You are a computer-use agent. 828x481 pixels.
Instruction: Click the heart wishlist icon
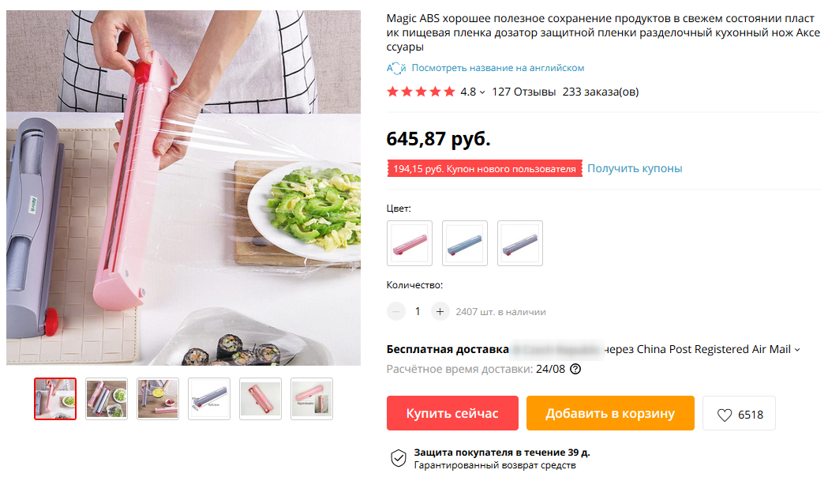(724, 414)
